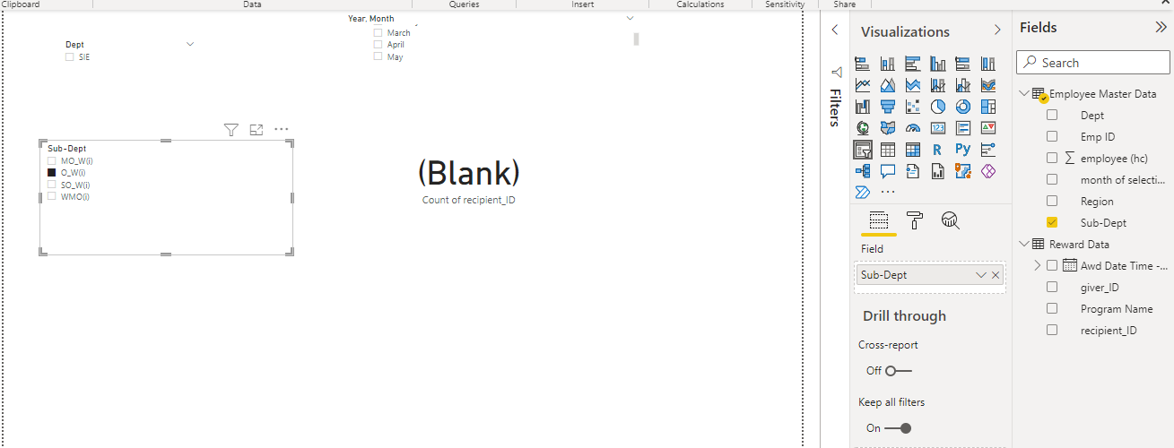Select the 100% stacked column chart visual
This screenshot has height=448, width=1174.
pos(988,64)
